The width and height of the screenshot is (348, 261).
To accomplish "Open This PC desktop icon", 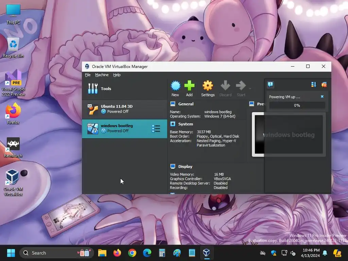I will click(x=13, y=14).
